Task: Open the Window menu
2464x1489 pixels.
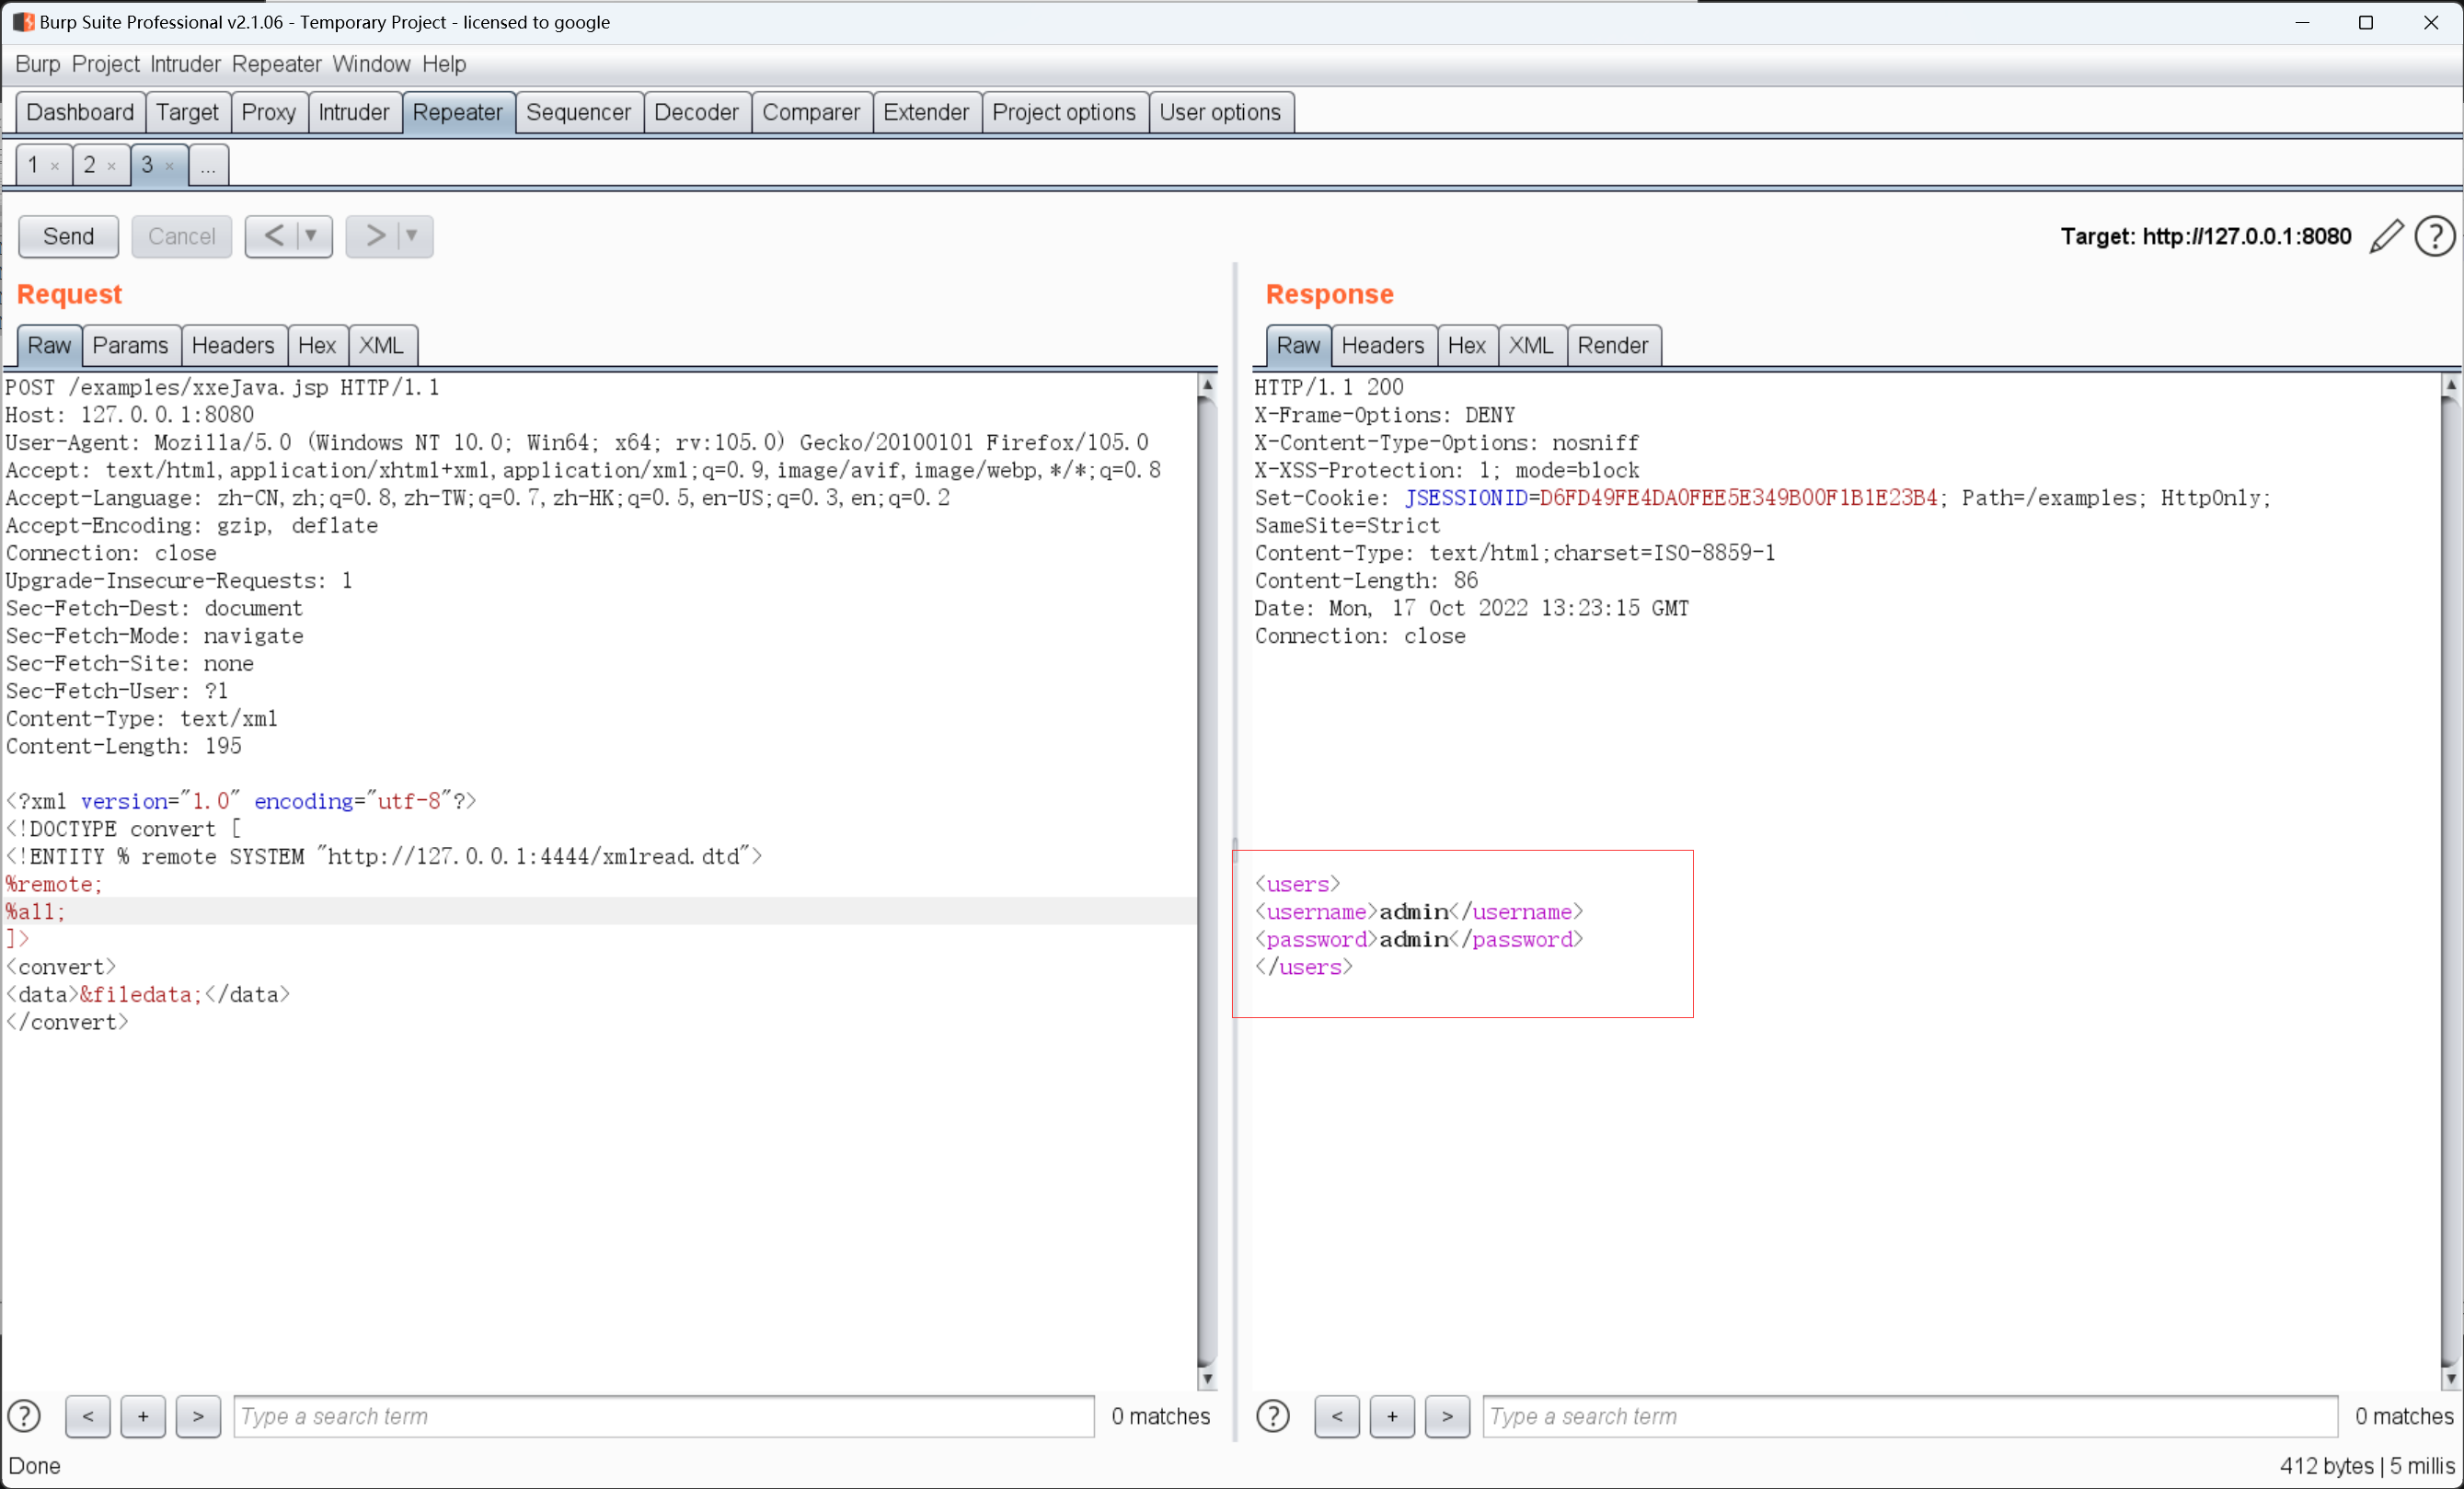Action: tap(371, 64)
